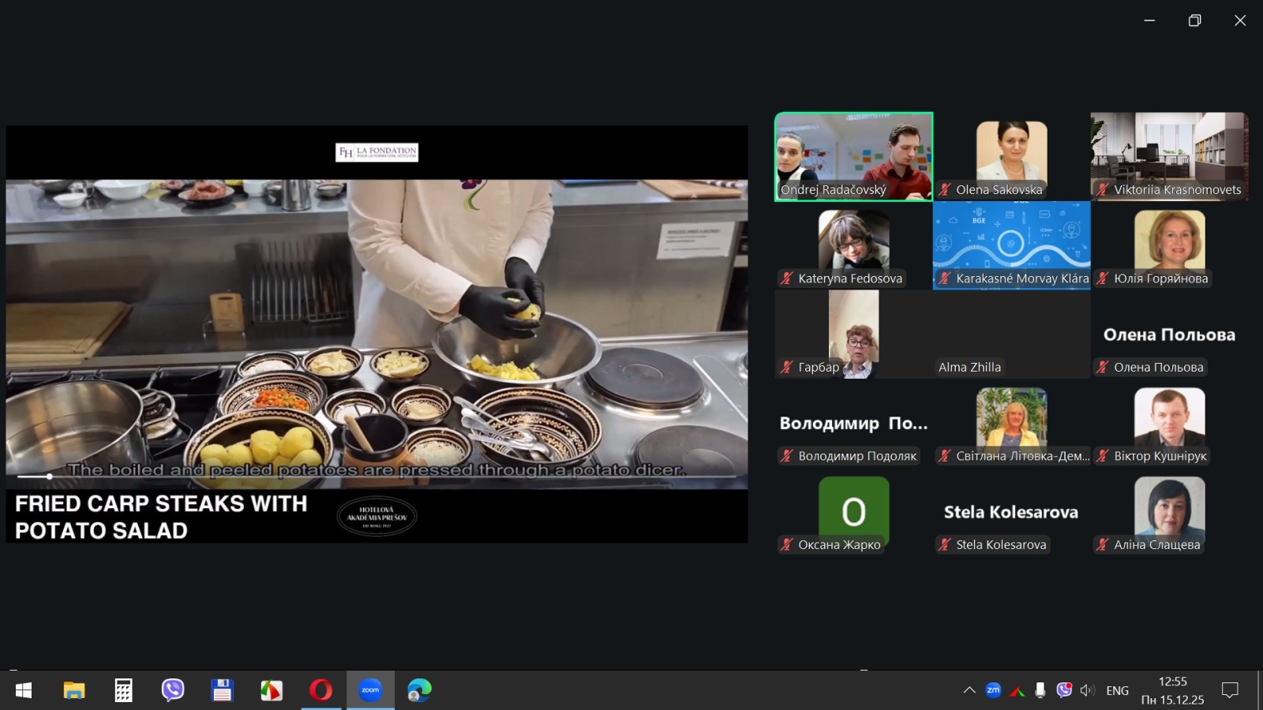This screenshot has height=710, width=1263.
Task: Click the muted mic icon beside Olena Sakovska
Action: [944, 189]
